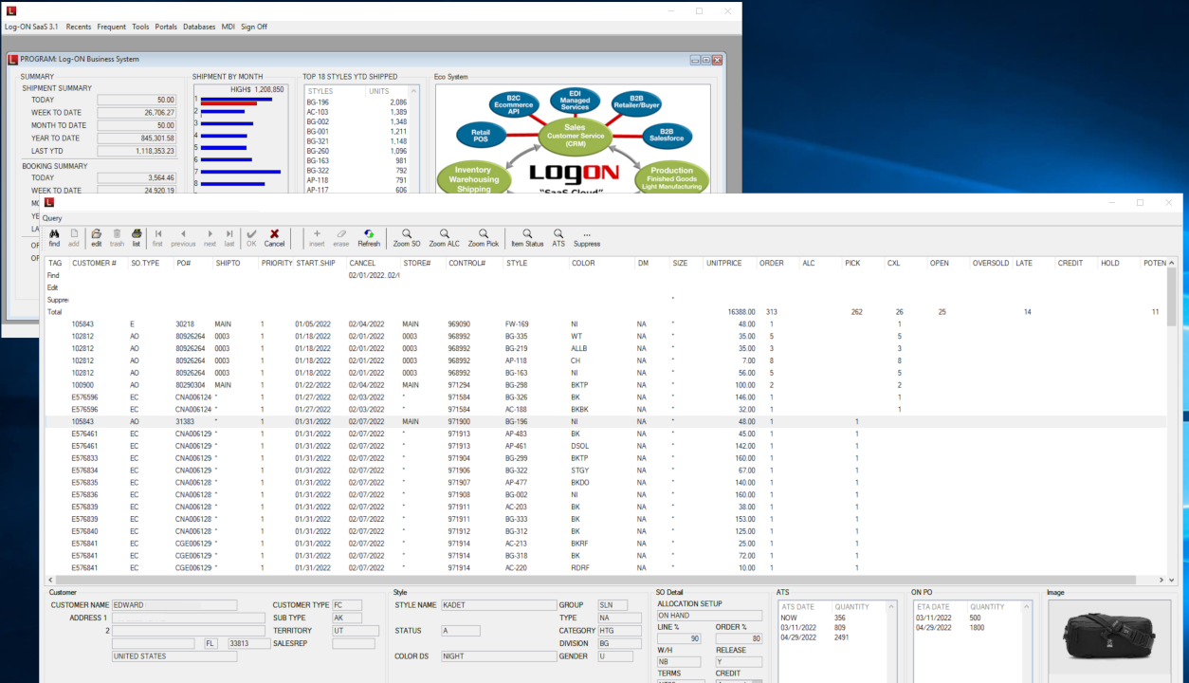Click the COLOR DS field showing NIGHT

(499, 655)
